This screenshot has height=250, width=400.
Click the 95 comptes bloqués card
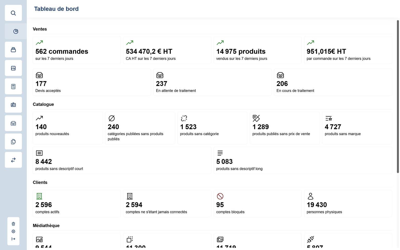point(258,204)
